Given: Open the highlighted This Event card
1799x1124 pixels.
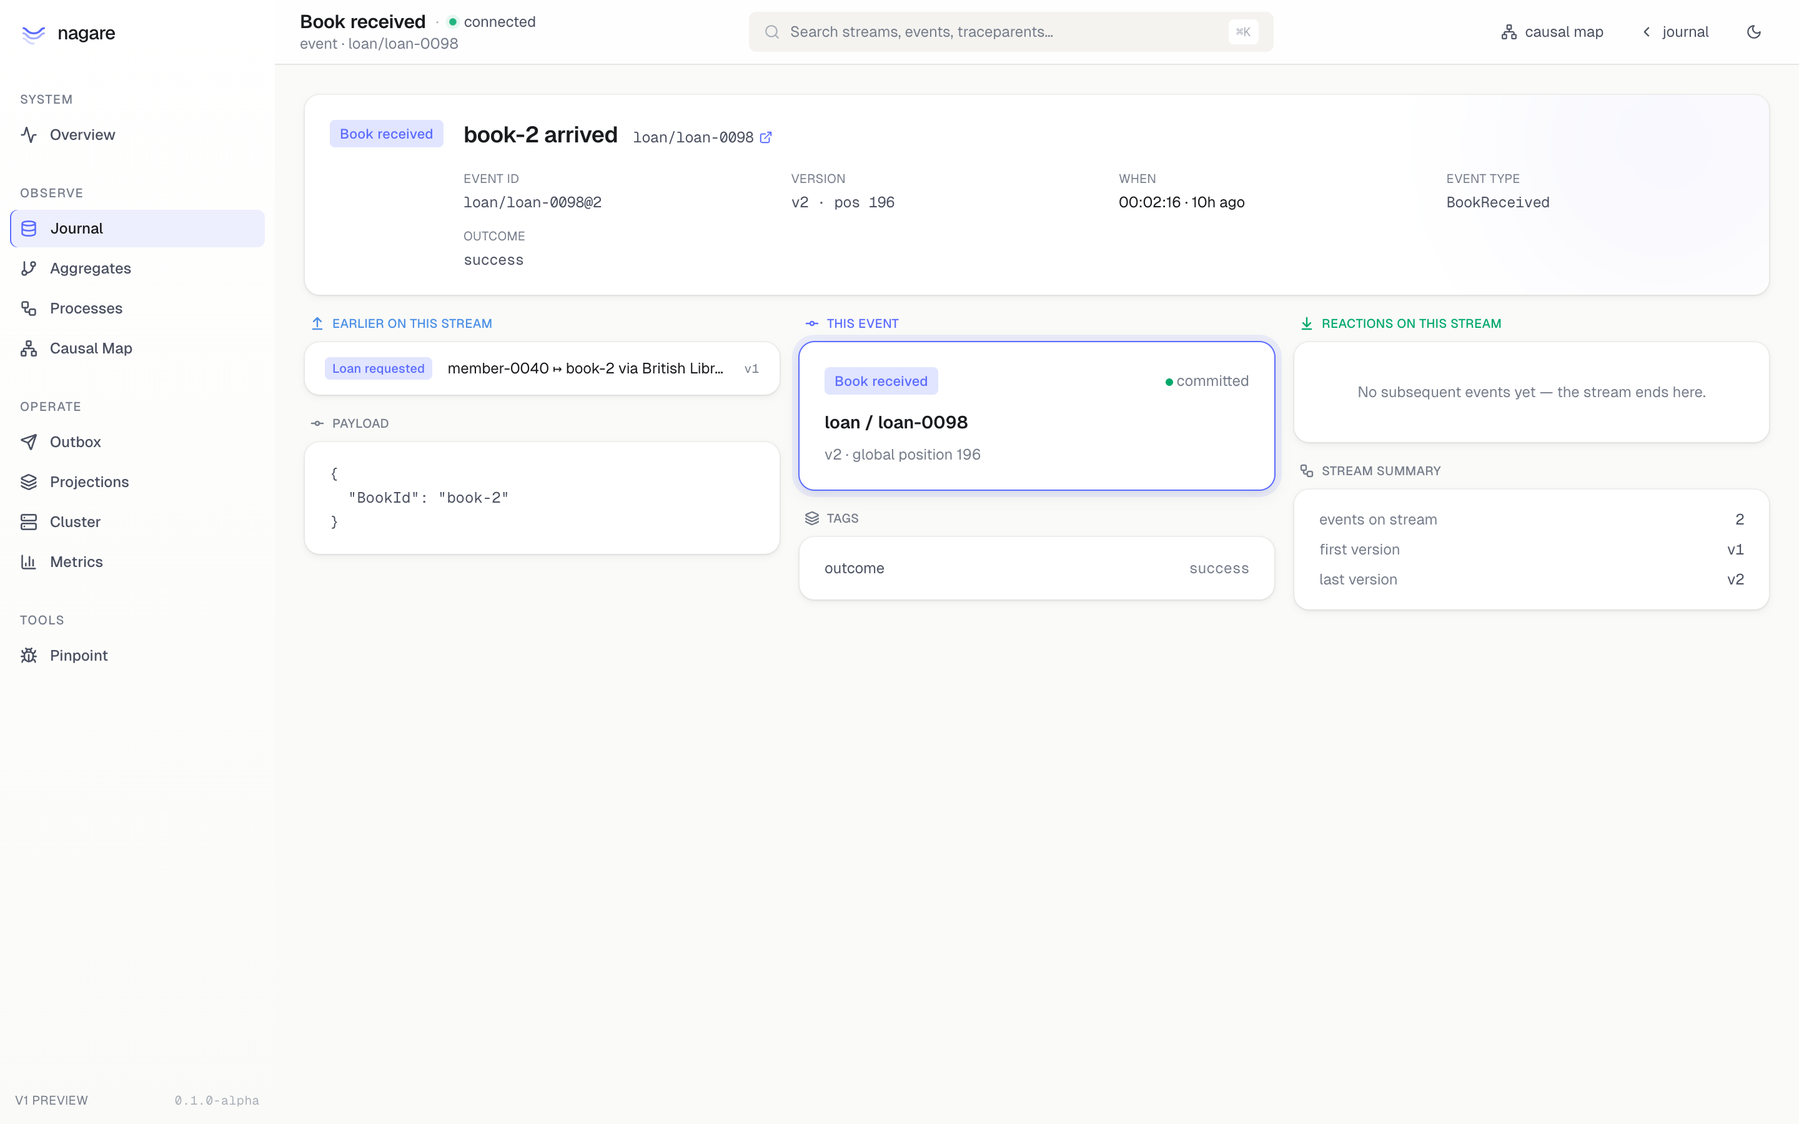Looking at the screenshot, I should (x=1036, y=417).
